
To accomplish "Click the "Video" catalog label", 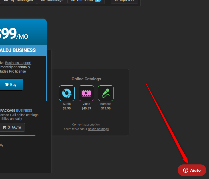I will [86, 104].
